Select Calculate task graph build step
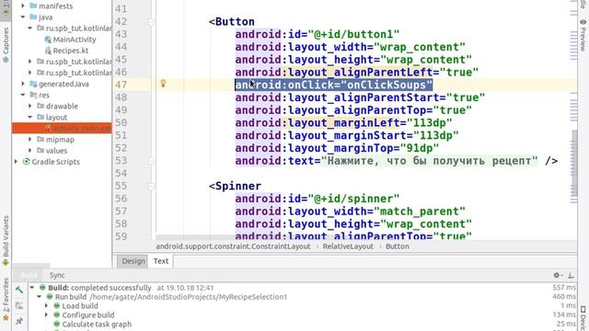 97,324
